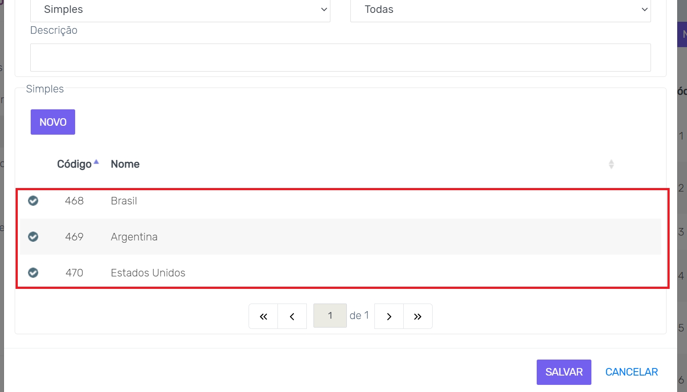Select the Argentina row name
Viewport: 687px width, 392px height.
[134, 237]
